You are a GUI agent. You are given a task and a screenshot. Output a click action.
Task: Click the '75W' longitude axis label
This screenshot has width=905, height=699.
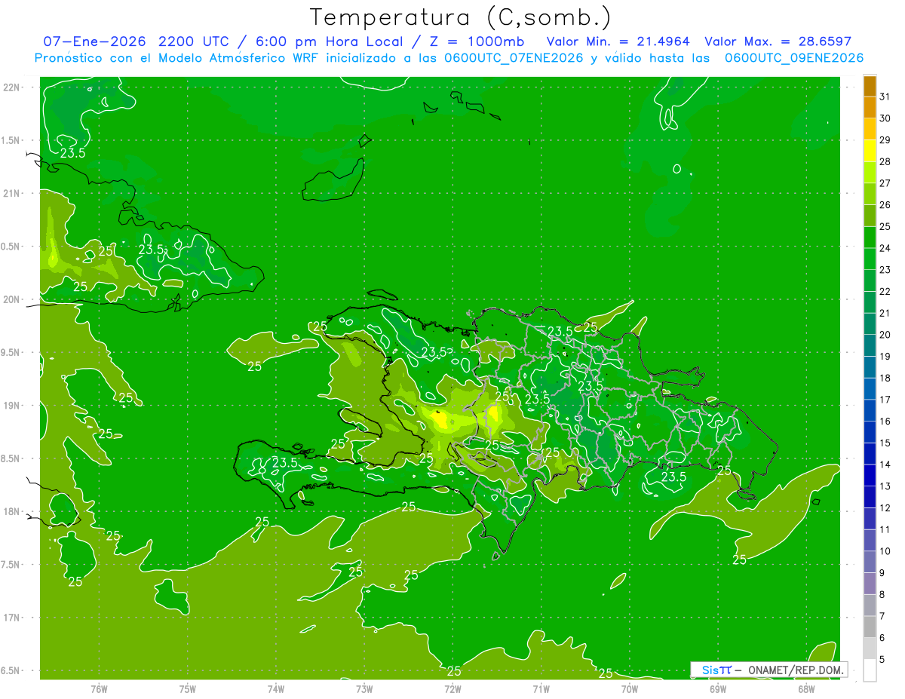[187, 688]
